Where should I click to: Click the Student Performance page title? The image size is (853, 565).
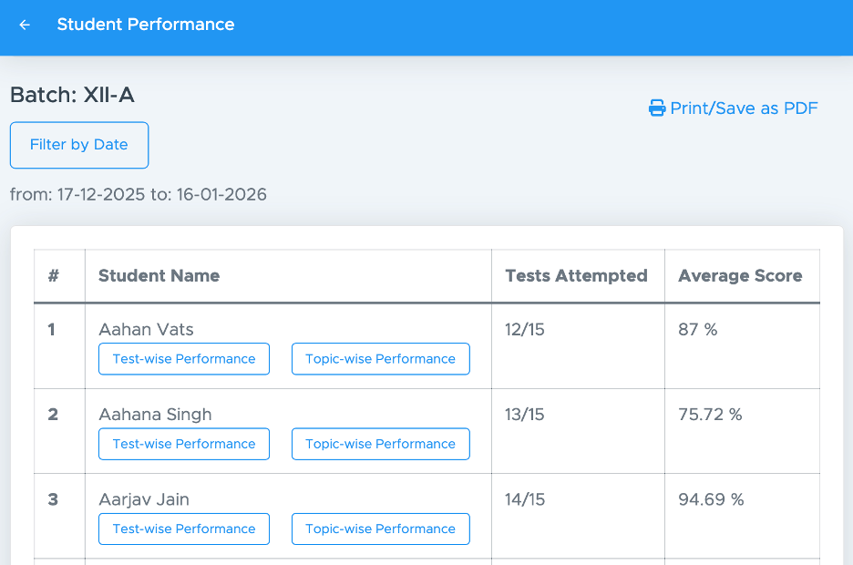point(146,25)
